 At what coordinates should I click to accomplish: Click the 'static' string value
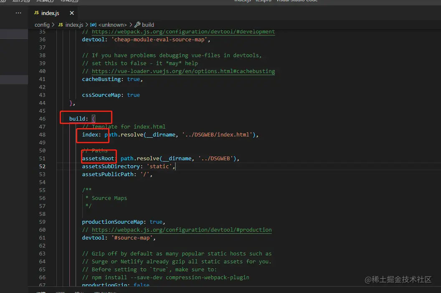click(159, 166)
